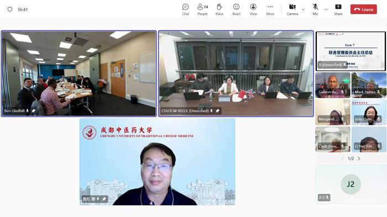Select Mark Hubee's video tile
The image size is (387, 217).
tap(369, 85)
